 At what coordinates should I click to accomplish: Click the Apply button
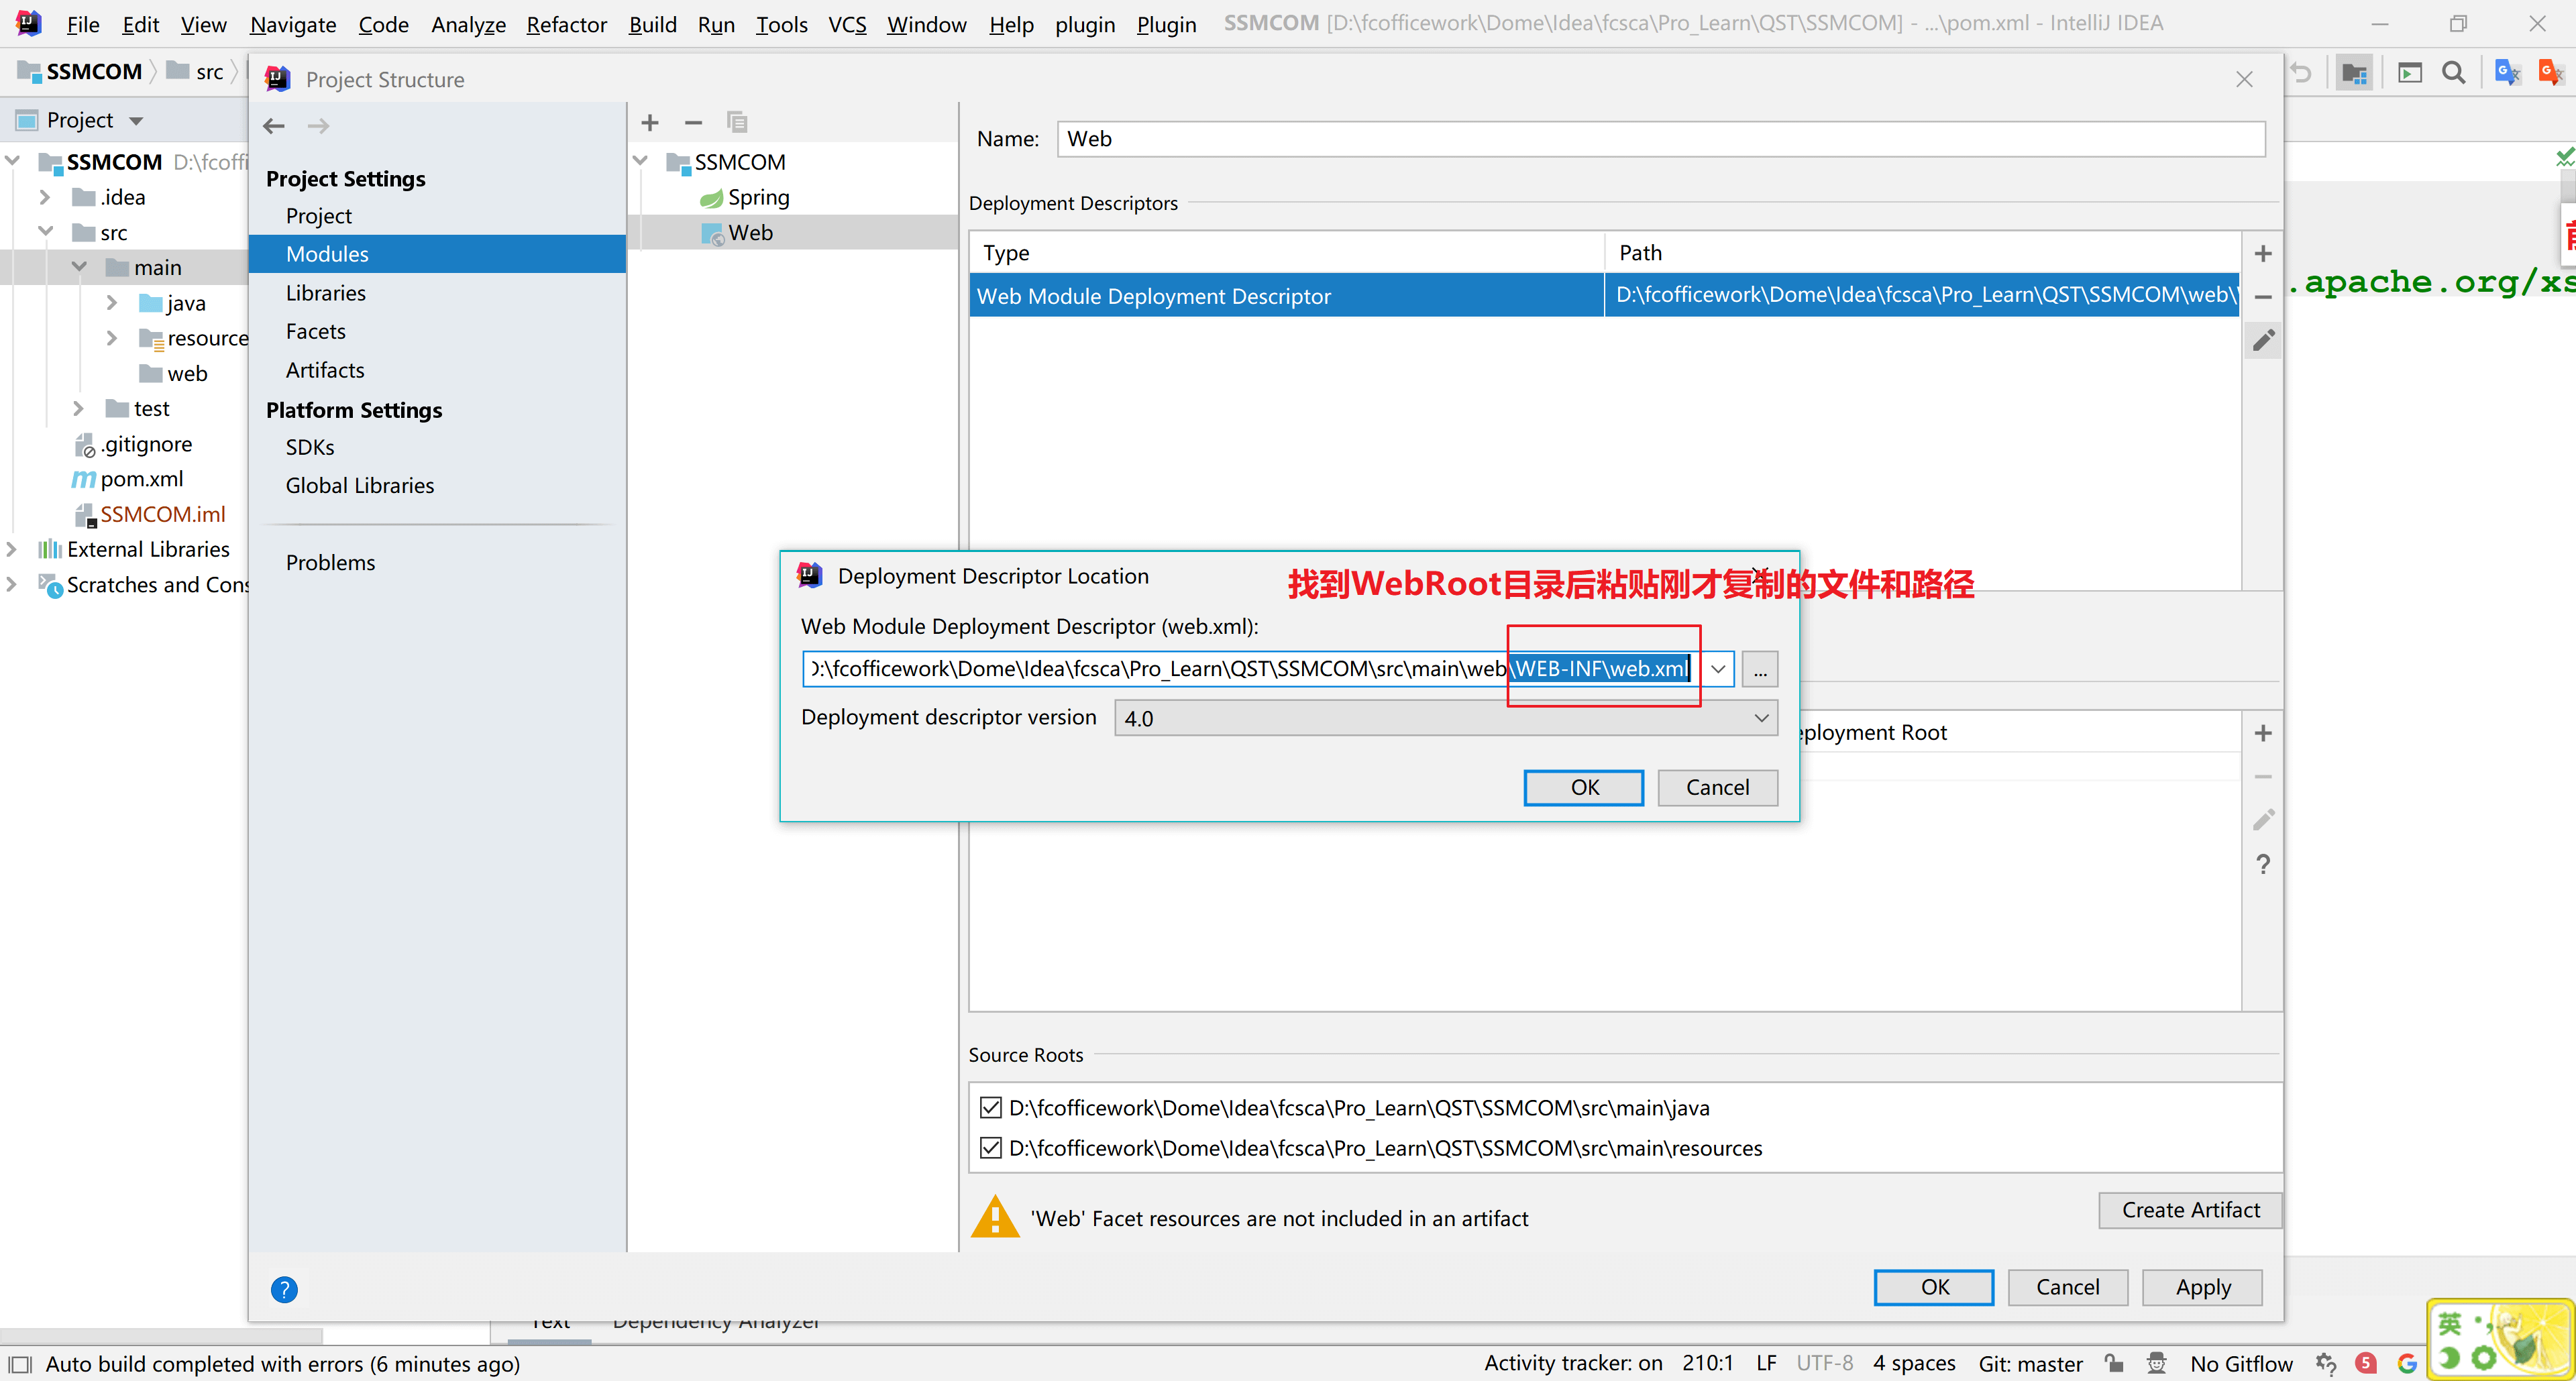[2202, 1287]
